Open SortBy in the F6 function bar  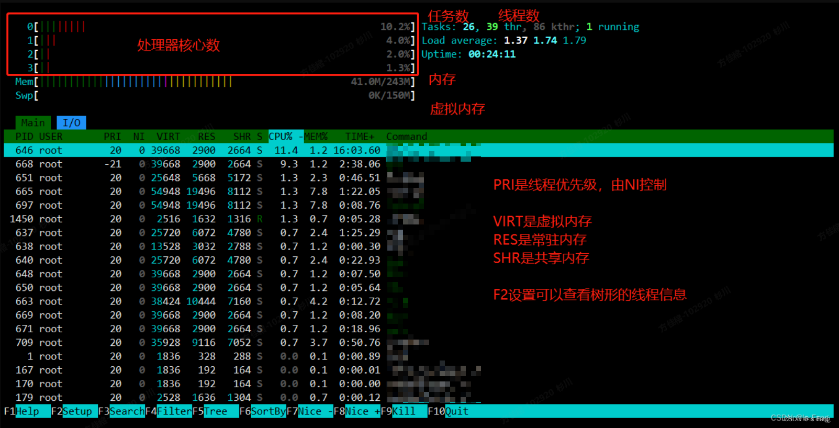(x=269, y=411)
